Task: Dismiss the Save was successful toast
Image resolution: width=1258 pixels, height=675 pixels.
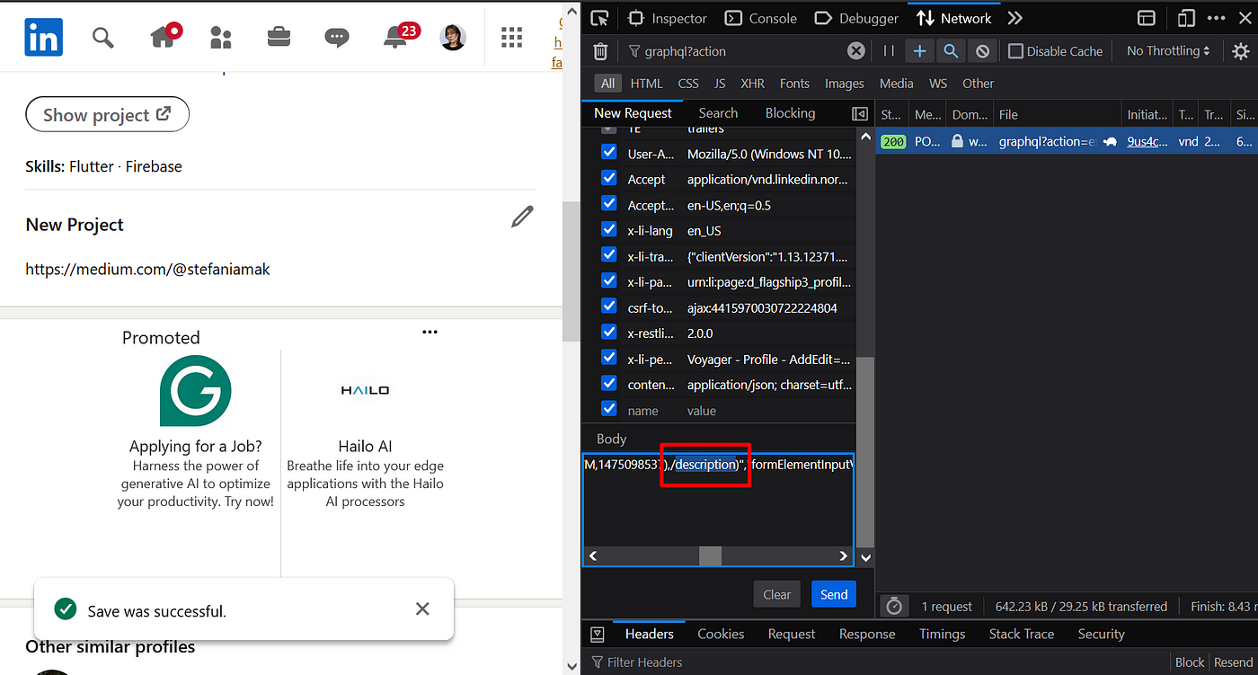Action: click(x=422, y=608)
